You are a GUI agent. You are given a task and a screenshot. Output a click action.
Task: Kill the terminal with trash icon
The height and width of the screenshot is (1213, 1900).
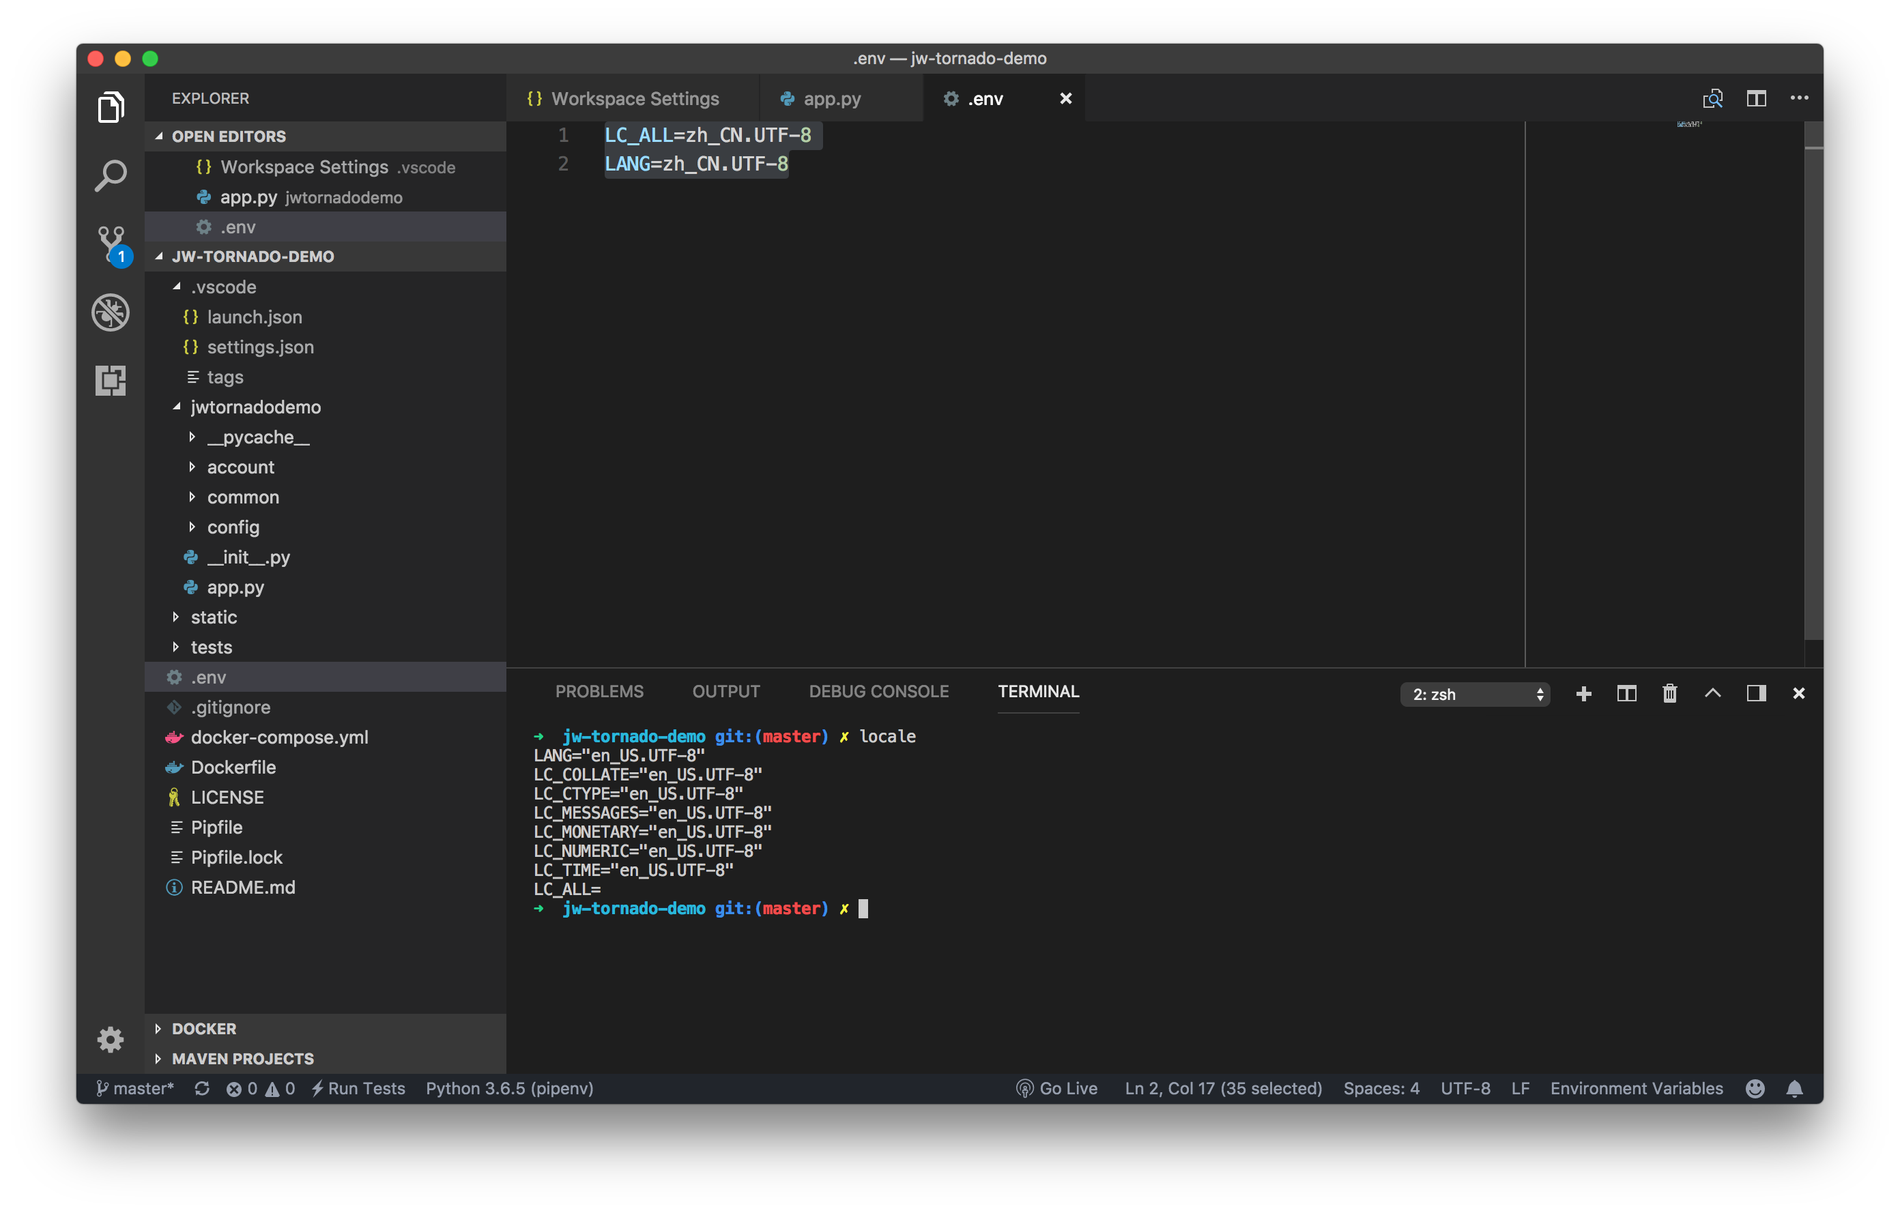(x=1669, y=693)
